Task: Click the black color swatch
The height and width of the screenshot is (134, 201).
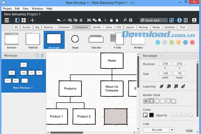Action: click(151, 115)
